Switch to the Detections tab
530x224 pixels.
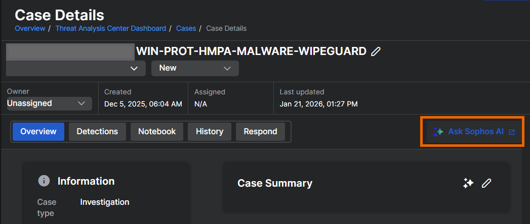(x=97, y=132)
